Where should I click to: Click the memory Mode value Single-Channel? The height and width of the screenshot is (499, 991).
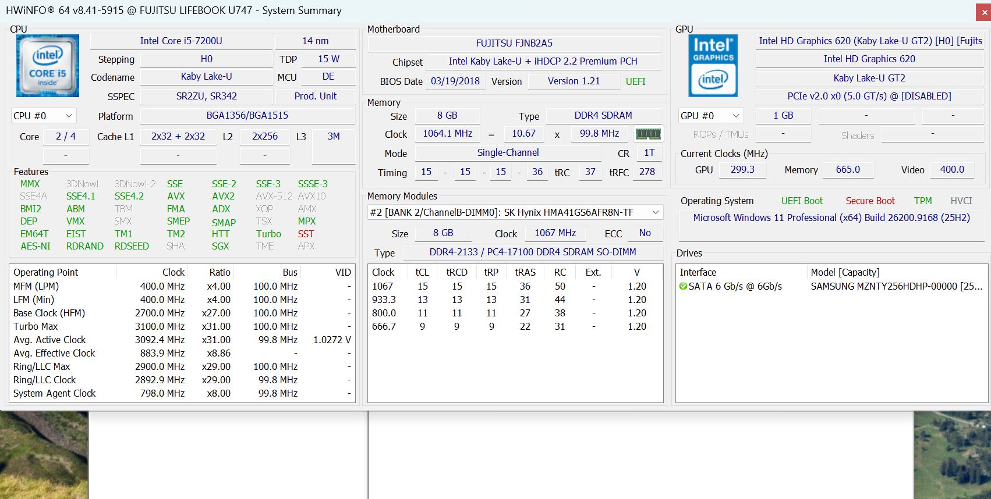(508, 152)
